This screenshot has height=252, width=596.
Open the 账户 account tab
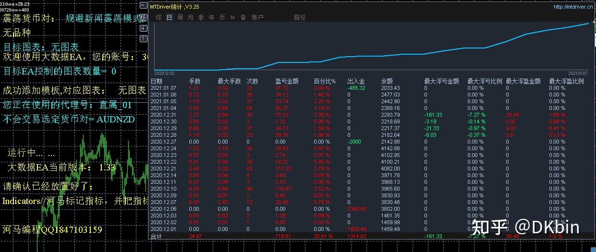point(257,17)
